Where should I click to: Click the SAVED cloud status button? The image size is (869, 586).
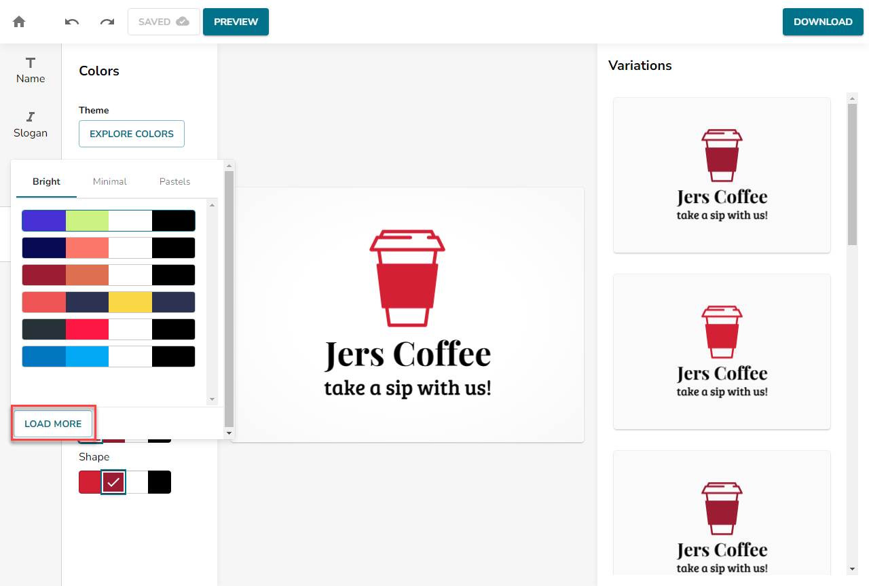tap(164, 22)
